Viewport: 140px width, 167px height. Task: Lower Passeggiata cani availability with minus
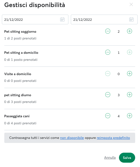108,116
